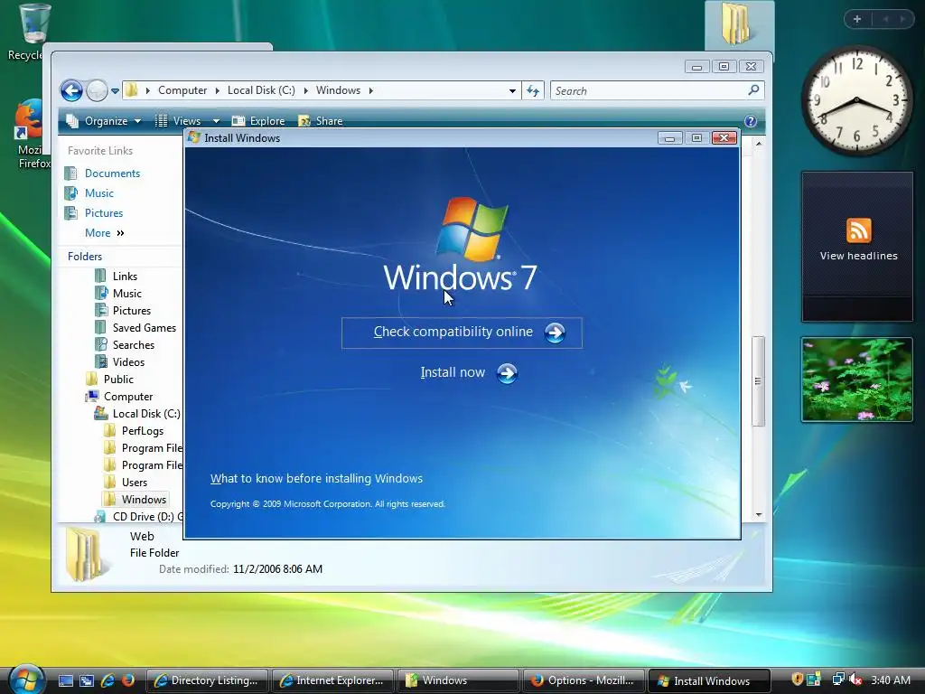Click the slideshow picture gadget
925x694 pixels.
(856, 380)
